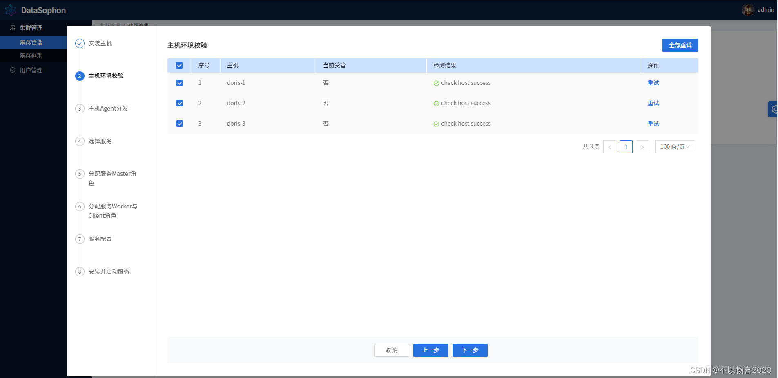Uncheck the doris-2 row checkbox
The height and width of the screenshot is (378, 778).
pyautogui.click(x=180, y=103)
